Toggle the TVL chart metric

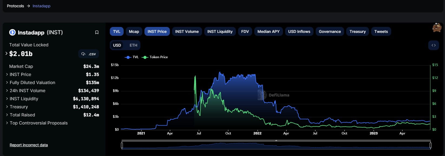pos(117,32)
